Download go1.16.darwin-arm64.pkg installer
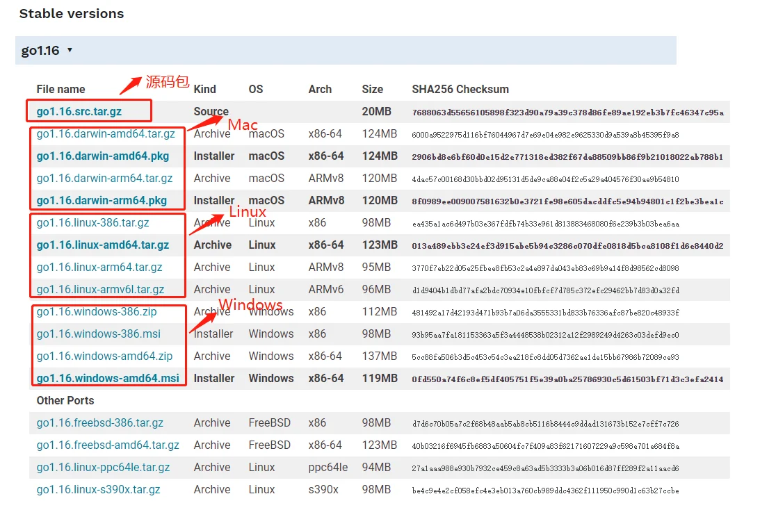The image size is (760, 510). click(x=102, y=201)
